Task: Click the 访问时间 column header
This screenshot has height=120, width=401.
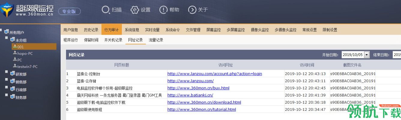Action: [x=307, y=65]
